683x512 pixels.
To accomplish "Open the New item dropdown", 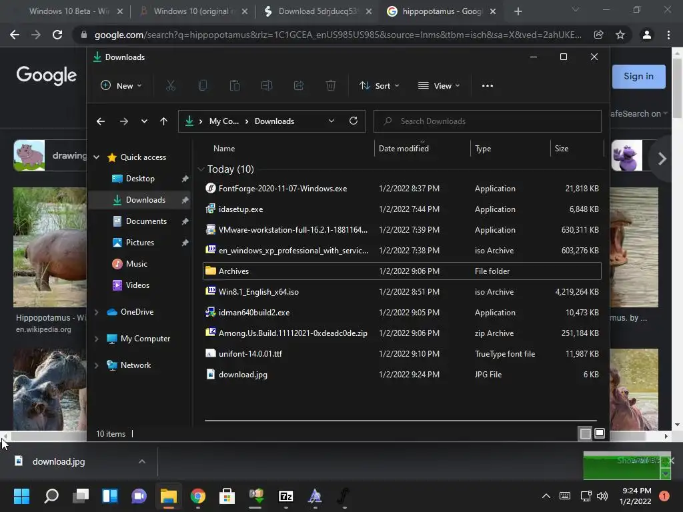I will point(121,86).
